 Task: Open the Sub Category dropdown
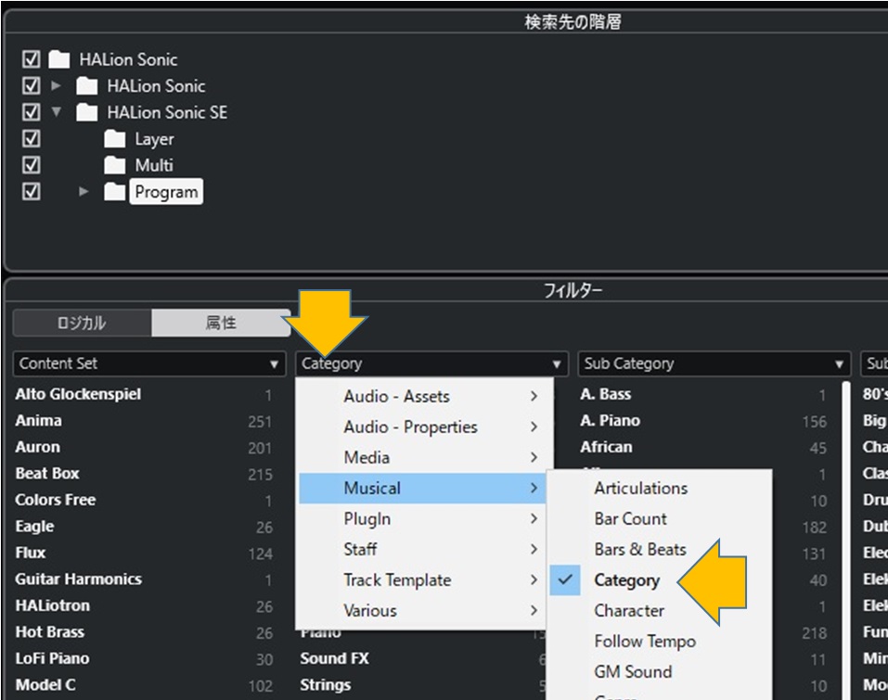point(714,363)
